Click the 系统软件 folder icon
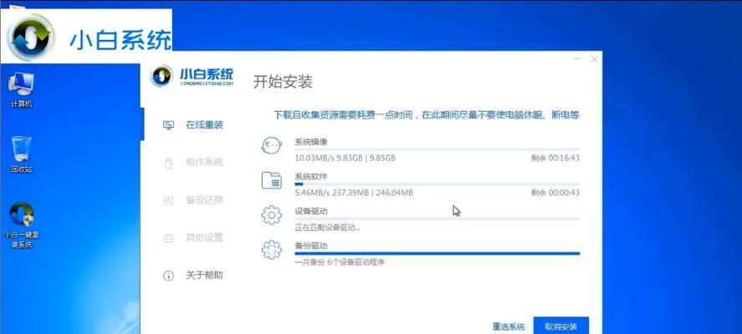742x334 pixels. pyautogui.click(x=272, y=180)
